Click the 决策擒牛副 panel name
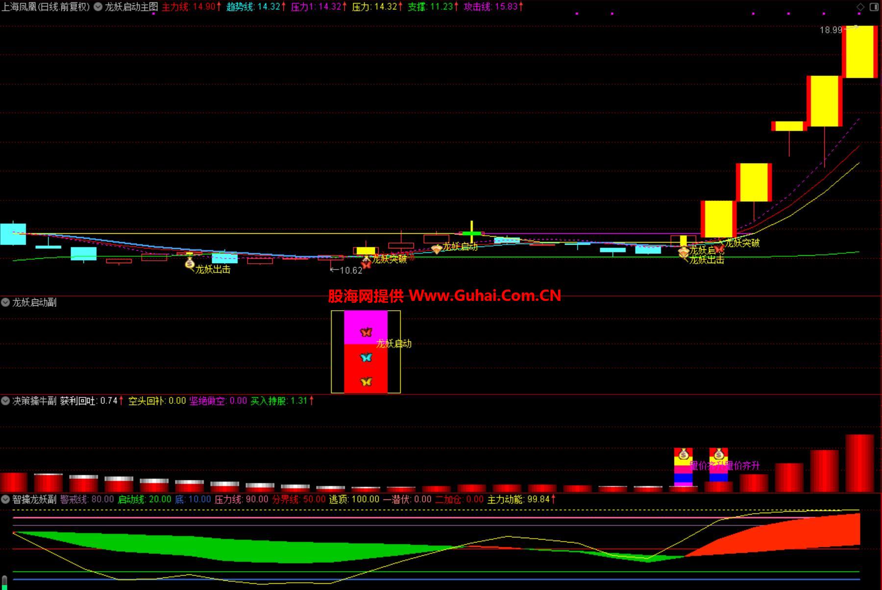 point(34,401)
